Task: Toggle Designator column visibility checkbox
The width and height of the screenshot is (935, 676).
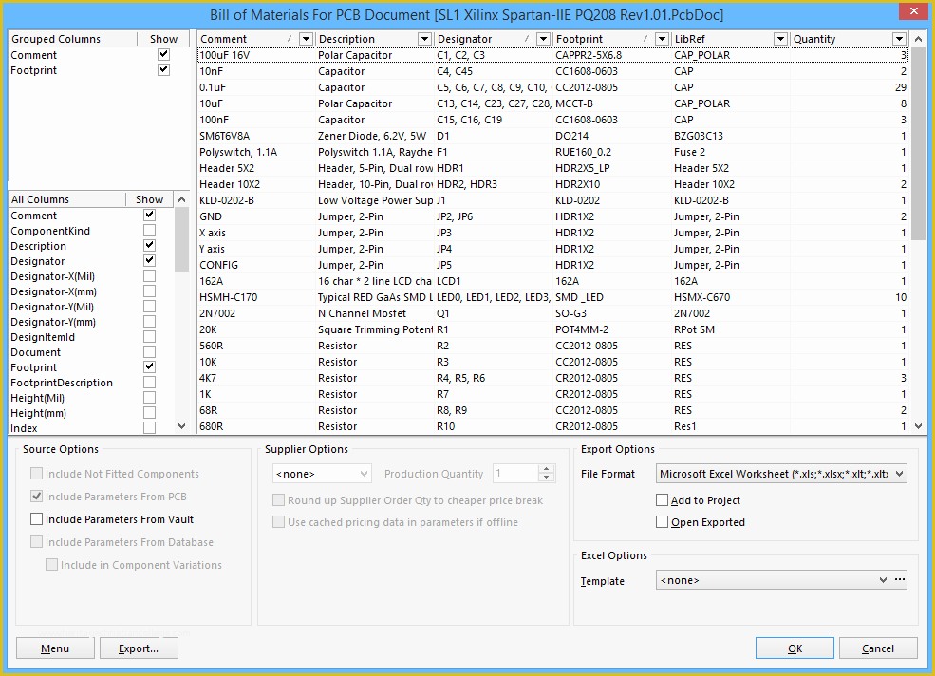Action: [149, 261]
